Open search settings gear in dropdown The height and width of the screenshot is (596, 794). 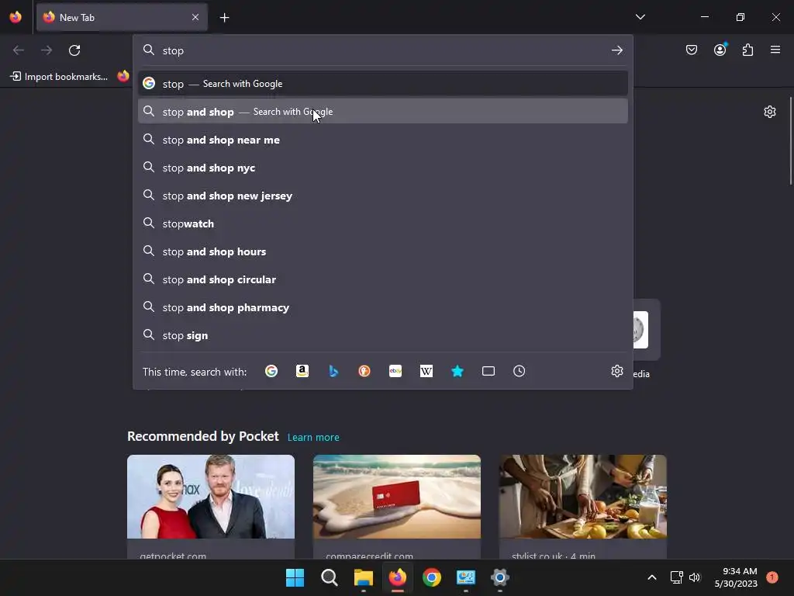[616, 372]
